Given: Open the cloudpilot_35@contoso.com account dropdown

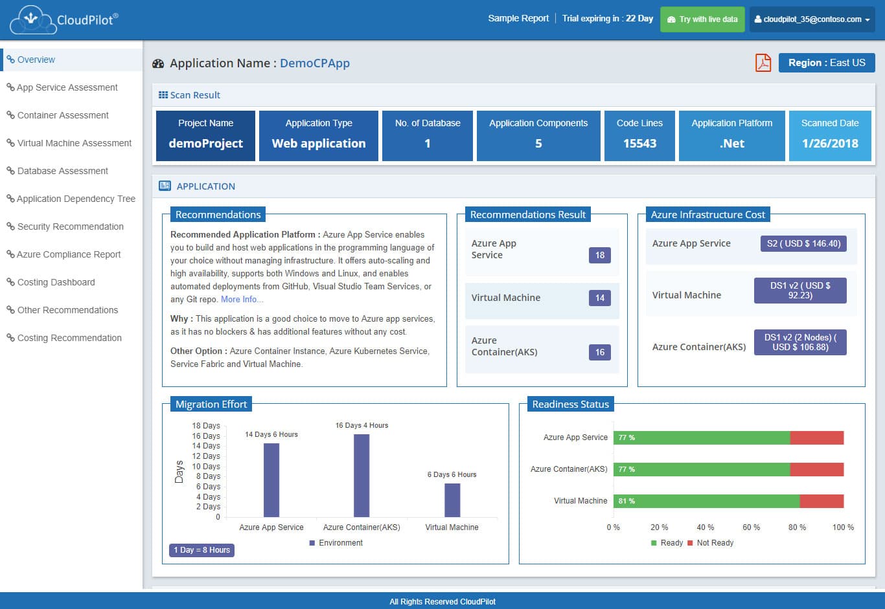Looking at the screenshot, I should click(x=812, y=19).
